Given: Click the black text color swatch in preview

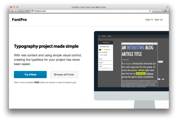Looking at the screenshot, I should 100,50.
